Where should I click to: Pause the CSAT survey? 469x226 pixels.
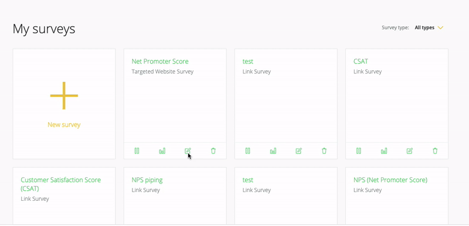pyautogui.click(x=359, y=151)
